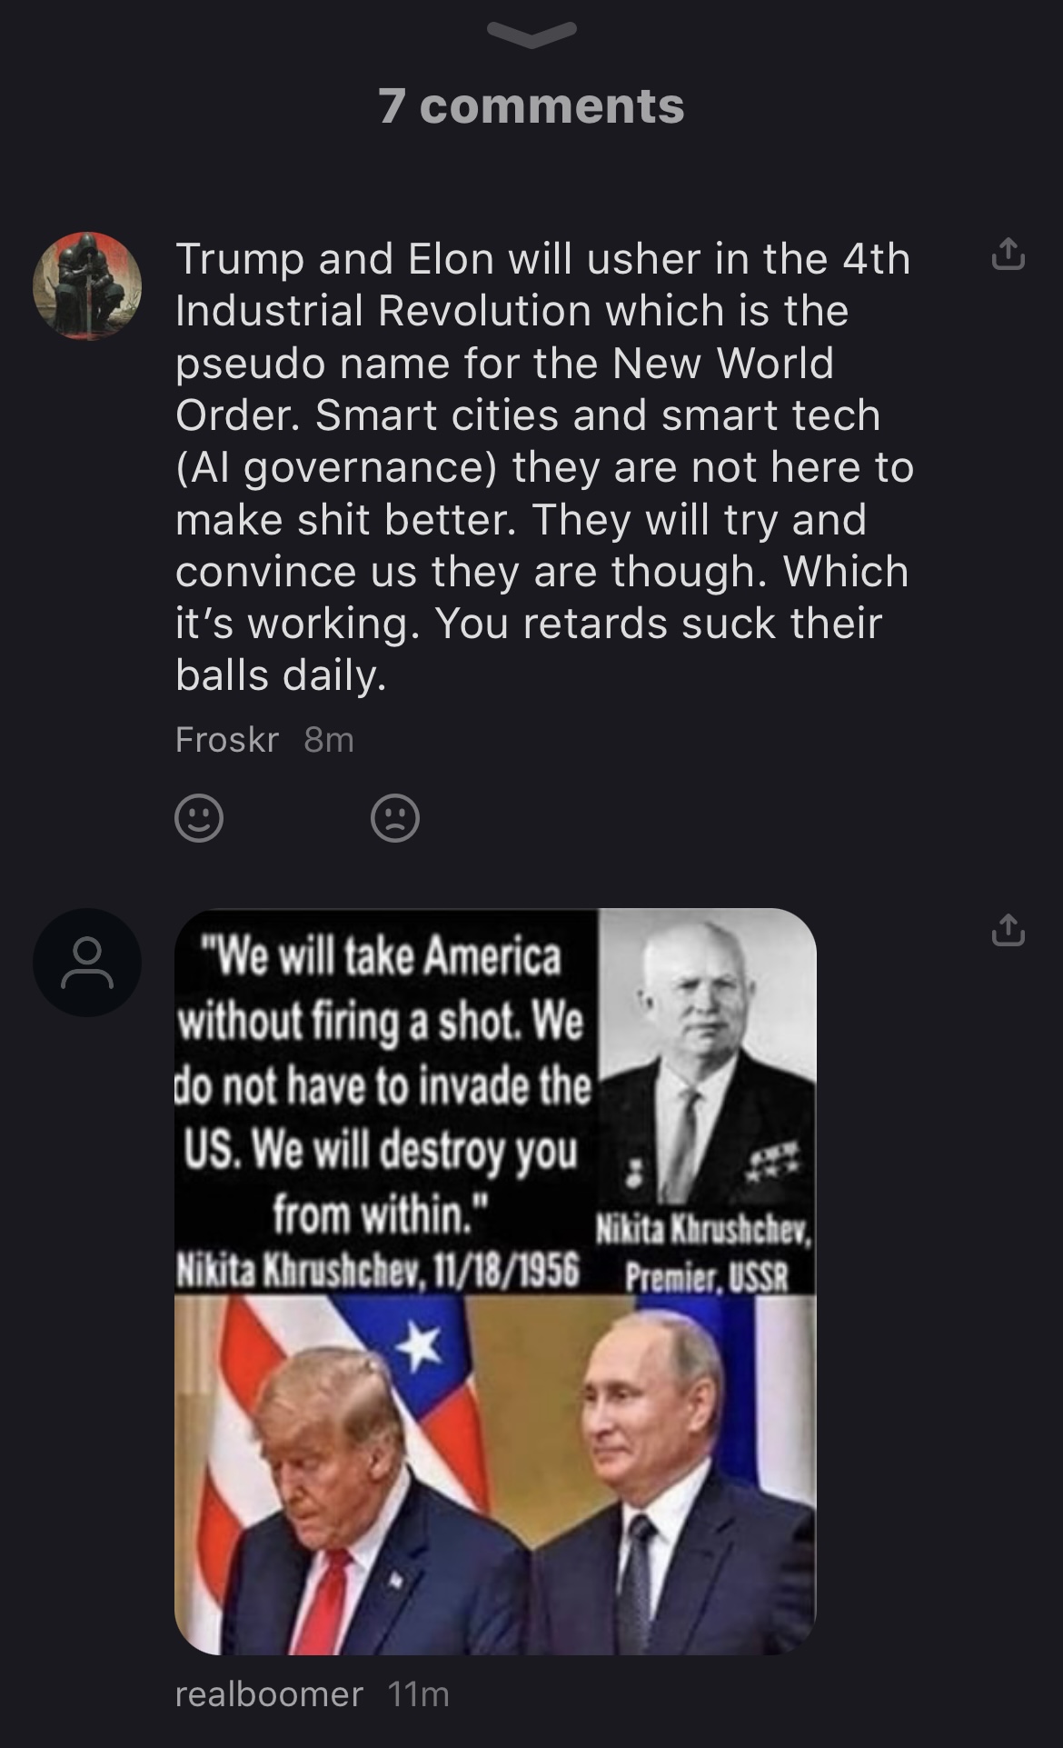Viewport: 1063px width, 1748px height.
Task: React with smiley face on Froskr's comment
Action: pyautogui.click(x=198, y=818)
